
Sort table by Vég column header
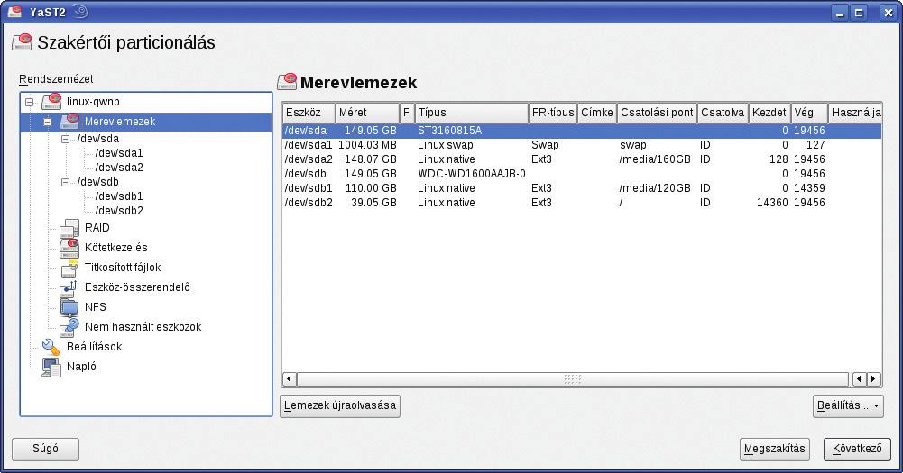809,113
